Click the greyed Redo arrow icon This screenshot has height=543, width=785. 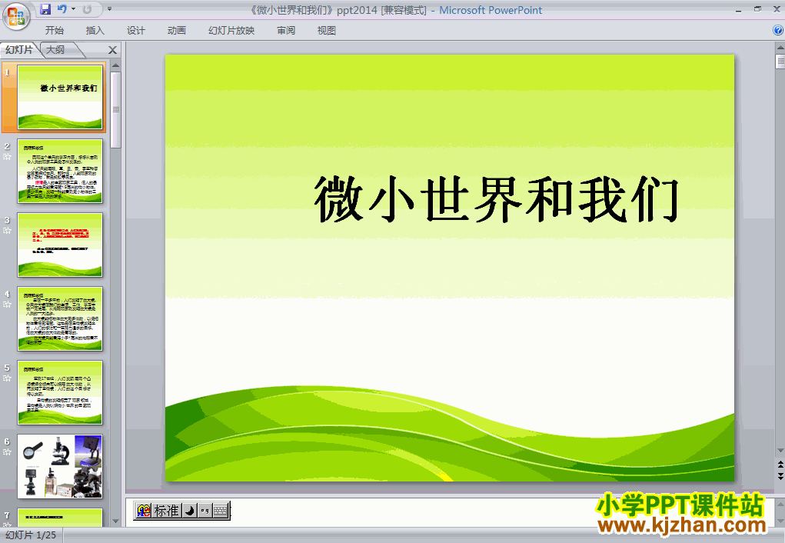tap(87, 9)
